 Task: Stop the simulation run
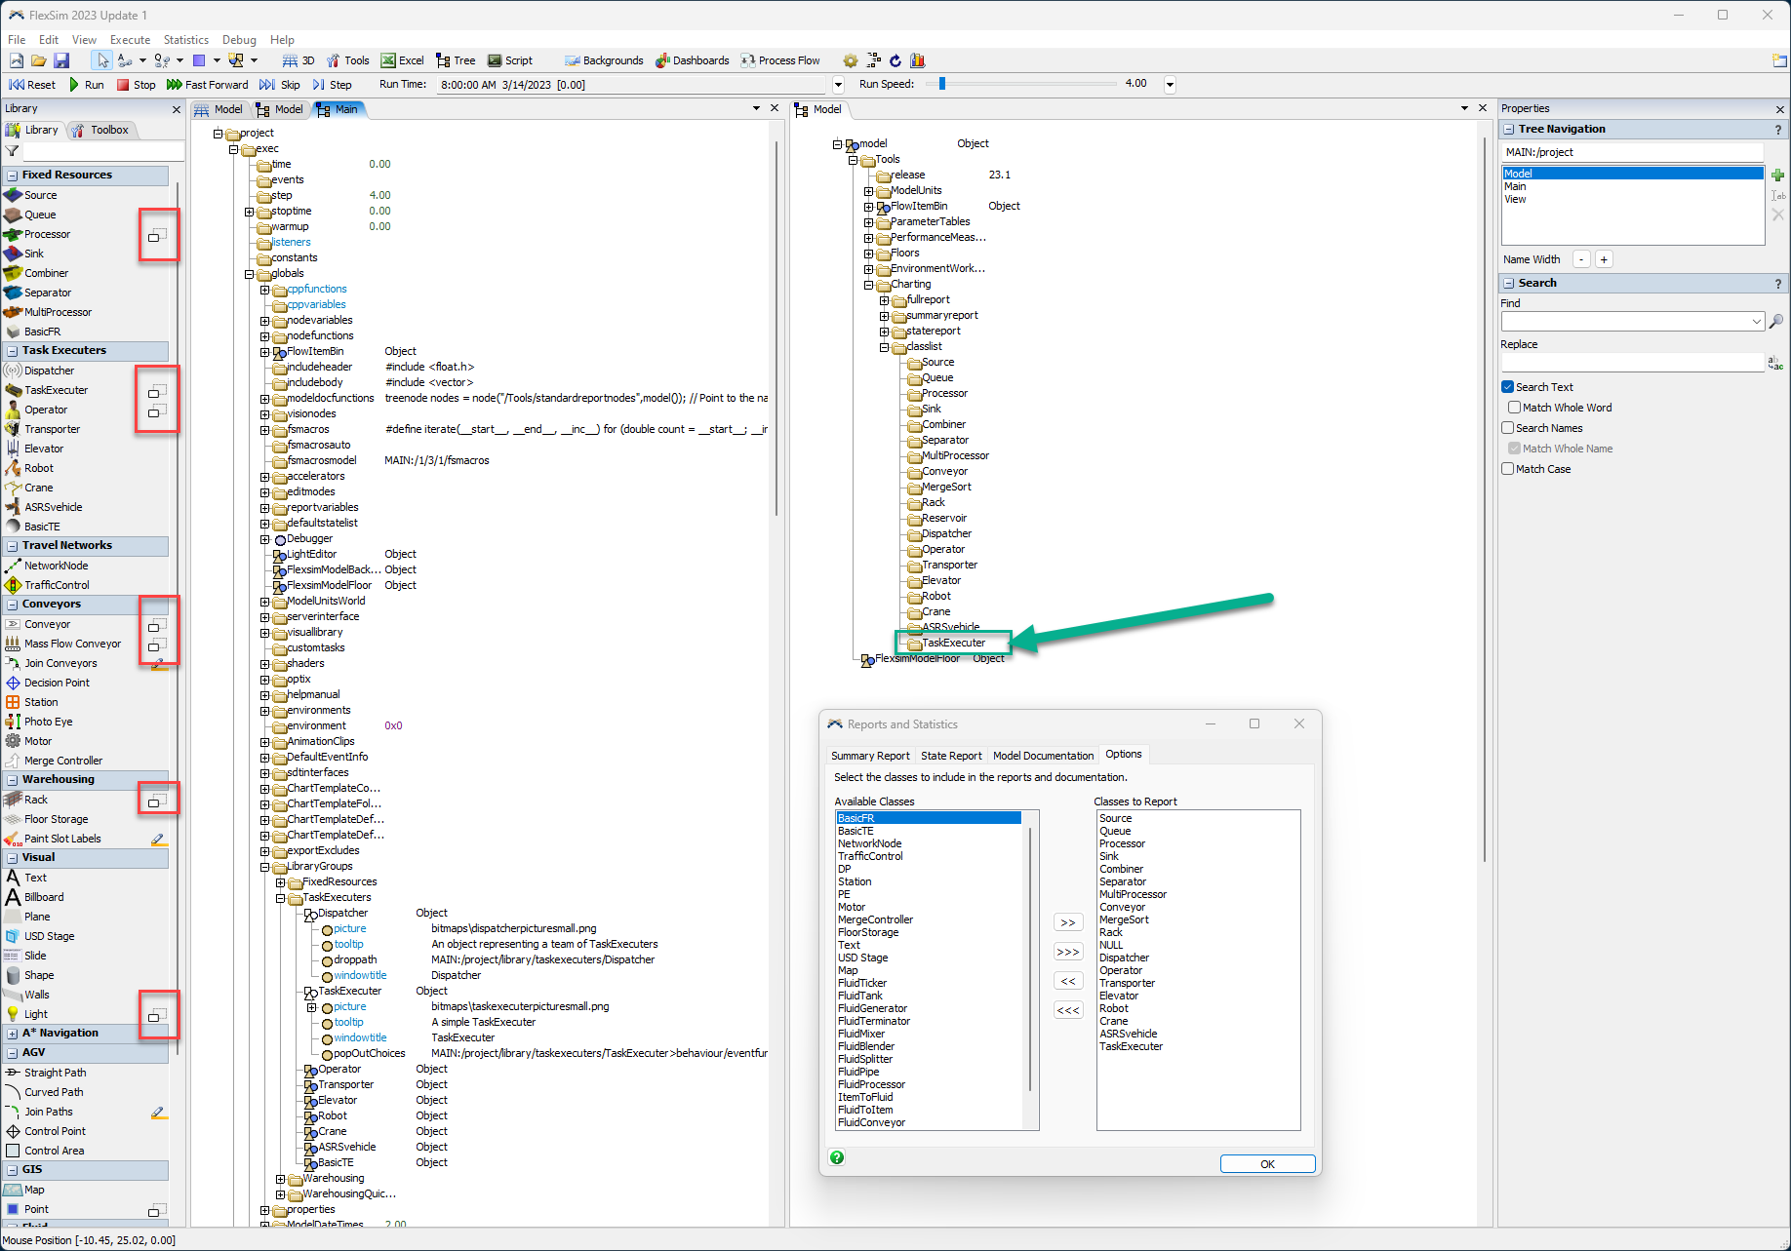click(x=137, y=85)
